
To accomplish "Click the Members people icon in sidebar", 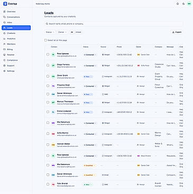I will (x=4, y=44).
